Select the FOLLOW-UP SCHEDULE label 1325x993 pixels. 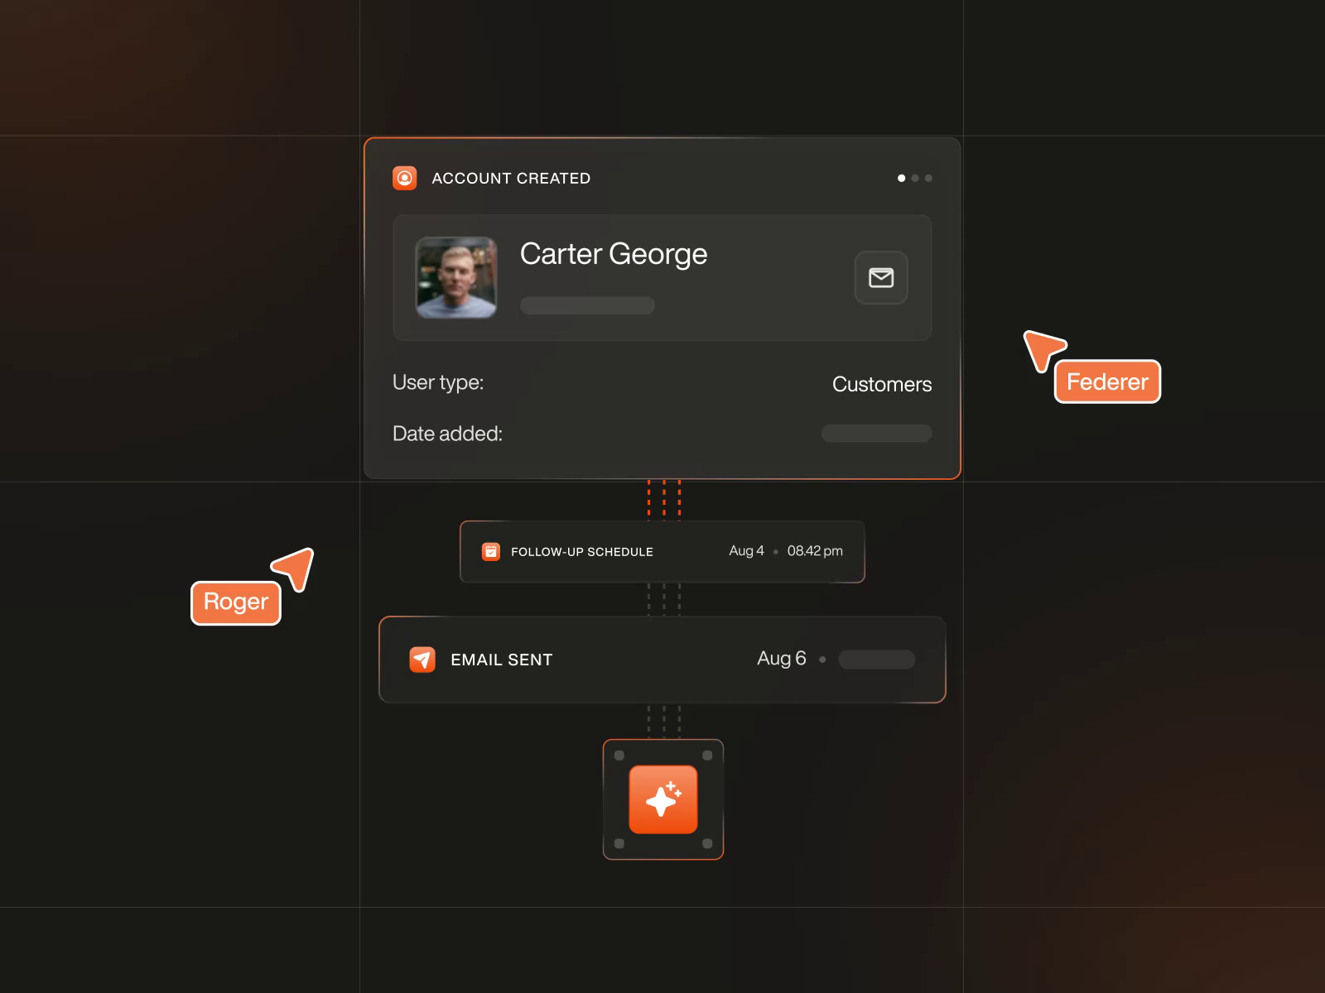point(582,552)
